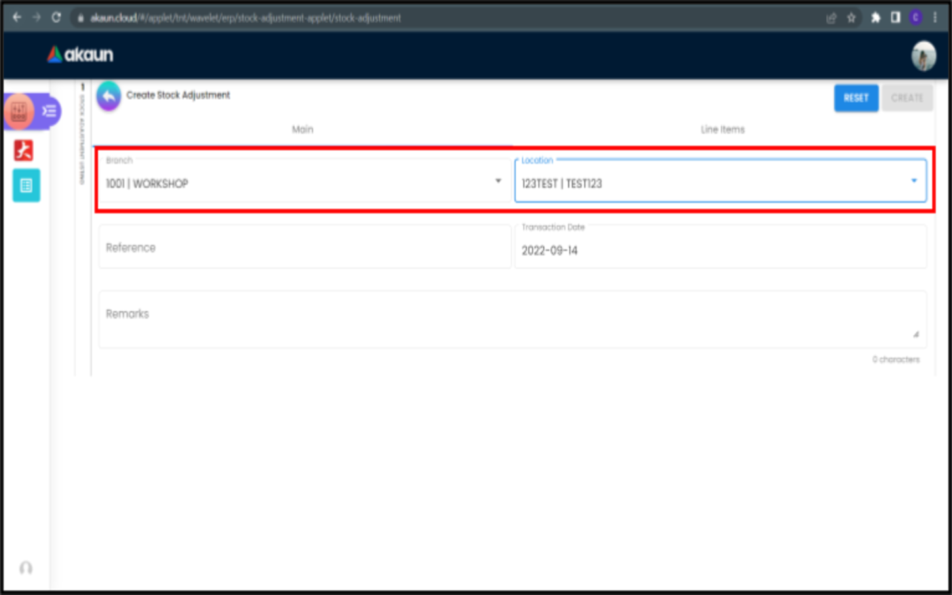Click the back arrow beside Create Stock Adjustment
This screenshot has width=952, height=595.
tap(109, 97)
